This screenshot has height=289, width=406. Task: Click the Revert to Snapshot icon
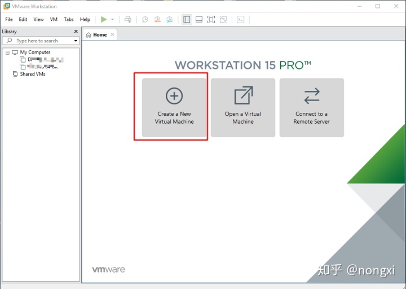tap(157, 19)
